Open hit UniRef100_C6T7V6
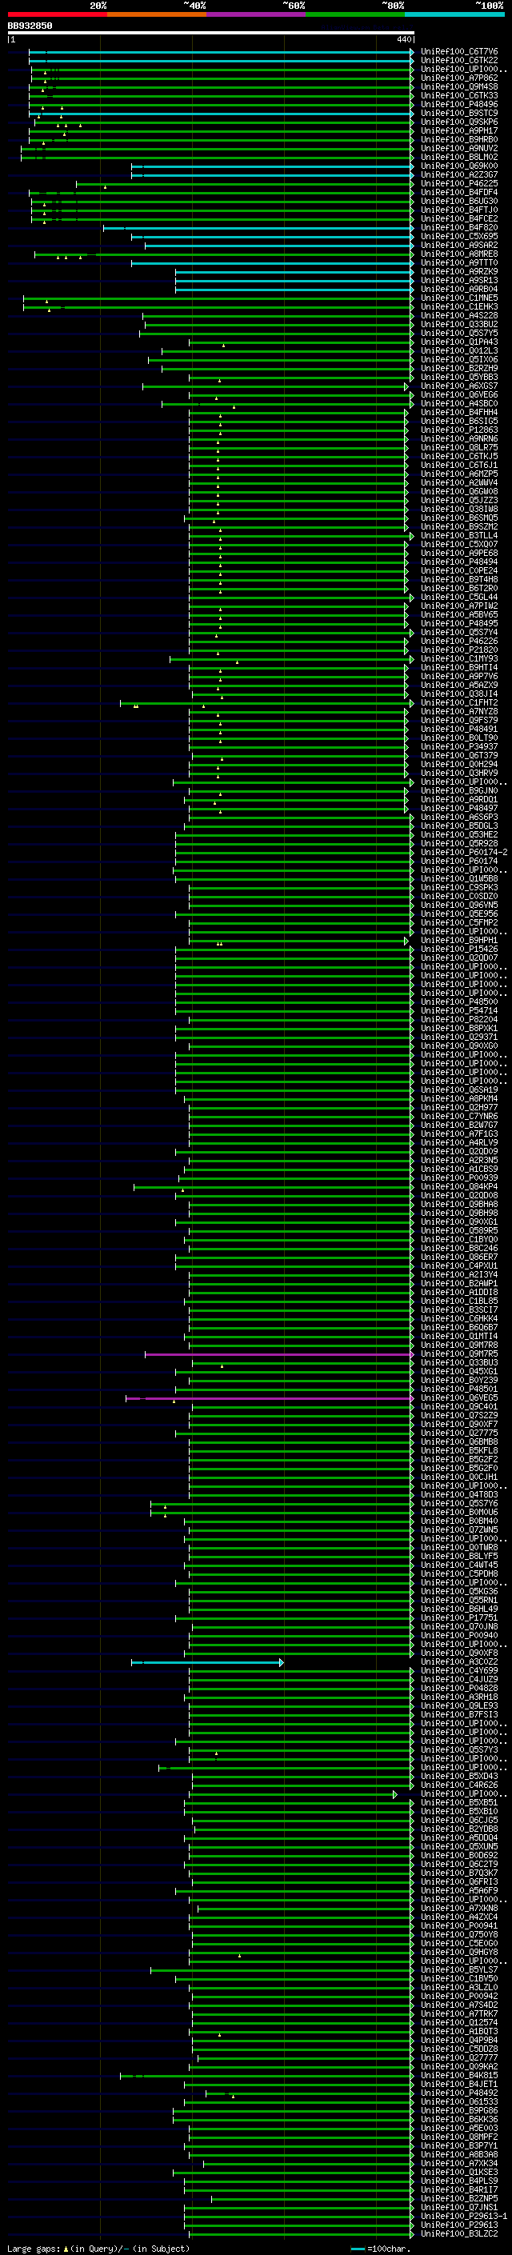The height and width of the screenshot is (2255, 512). tap(458, 52)
